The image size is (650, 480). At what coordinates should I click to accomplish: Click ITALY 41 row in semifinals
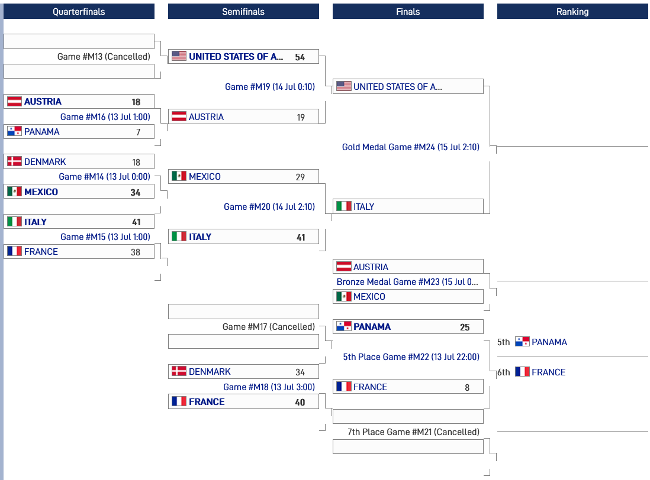tap(243, 236)
